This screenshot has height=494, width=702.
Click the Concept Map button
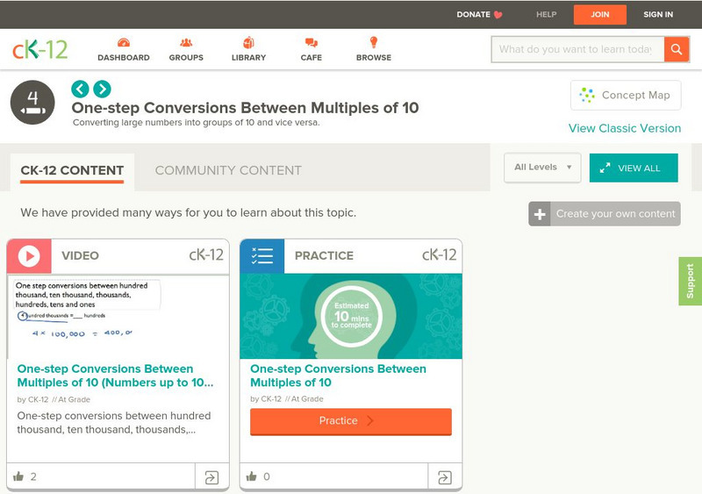pyautogui.click(x=625, y=95)
